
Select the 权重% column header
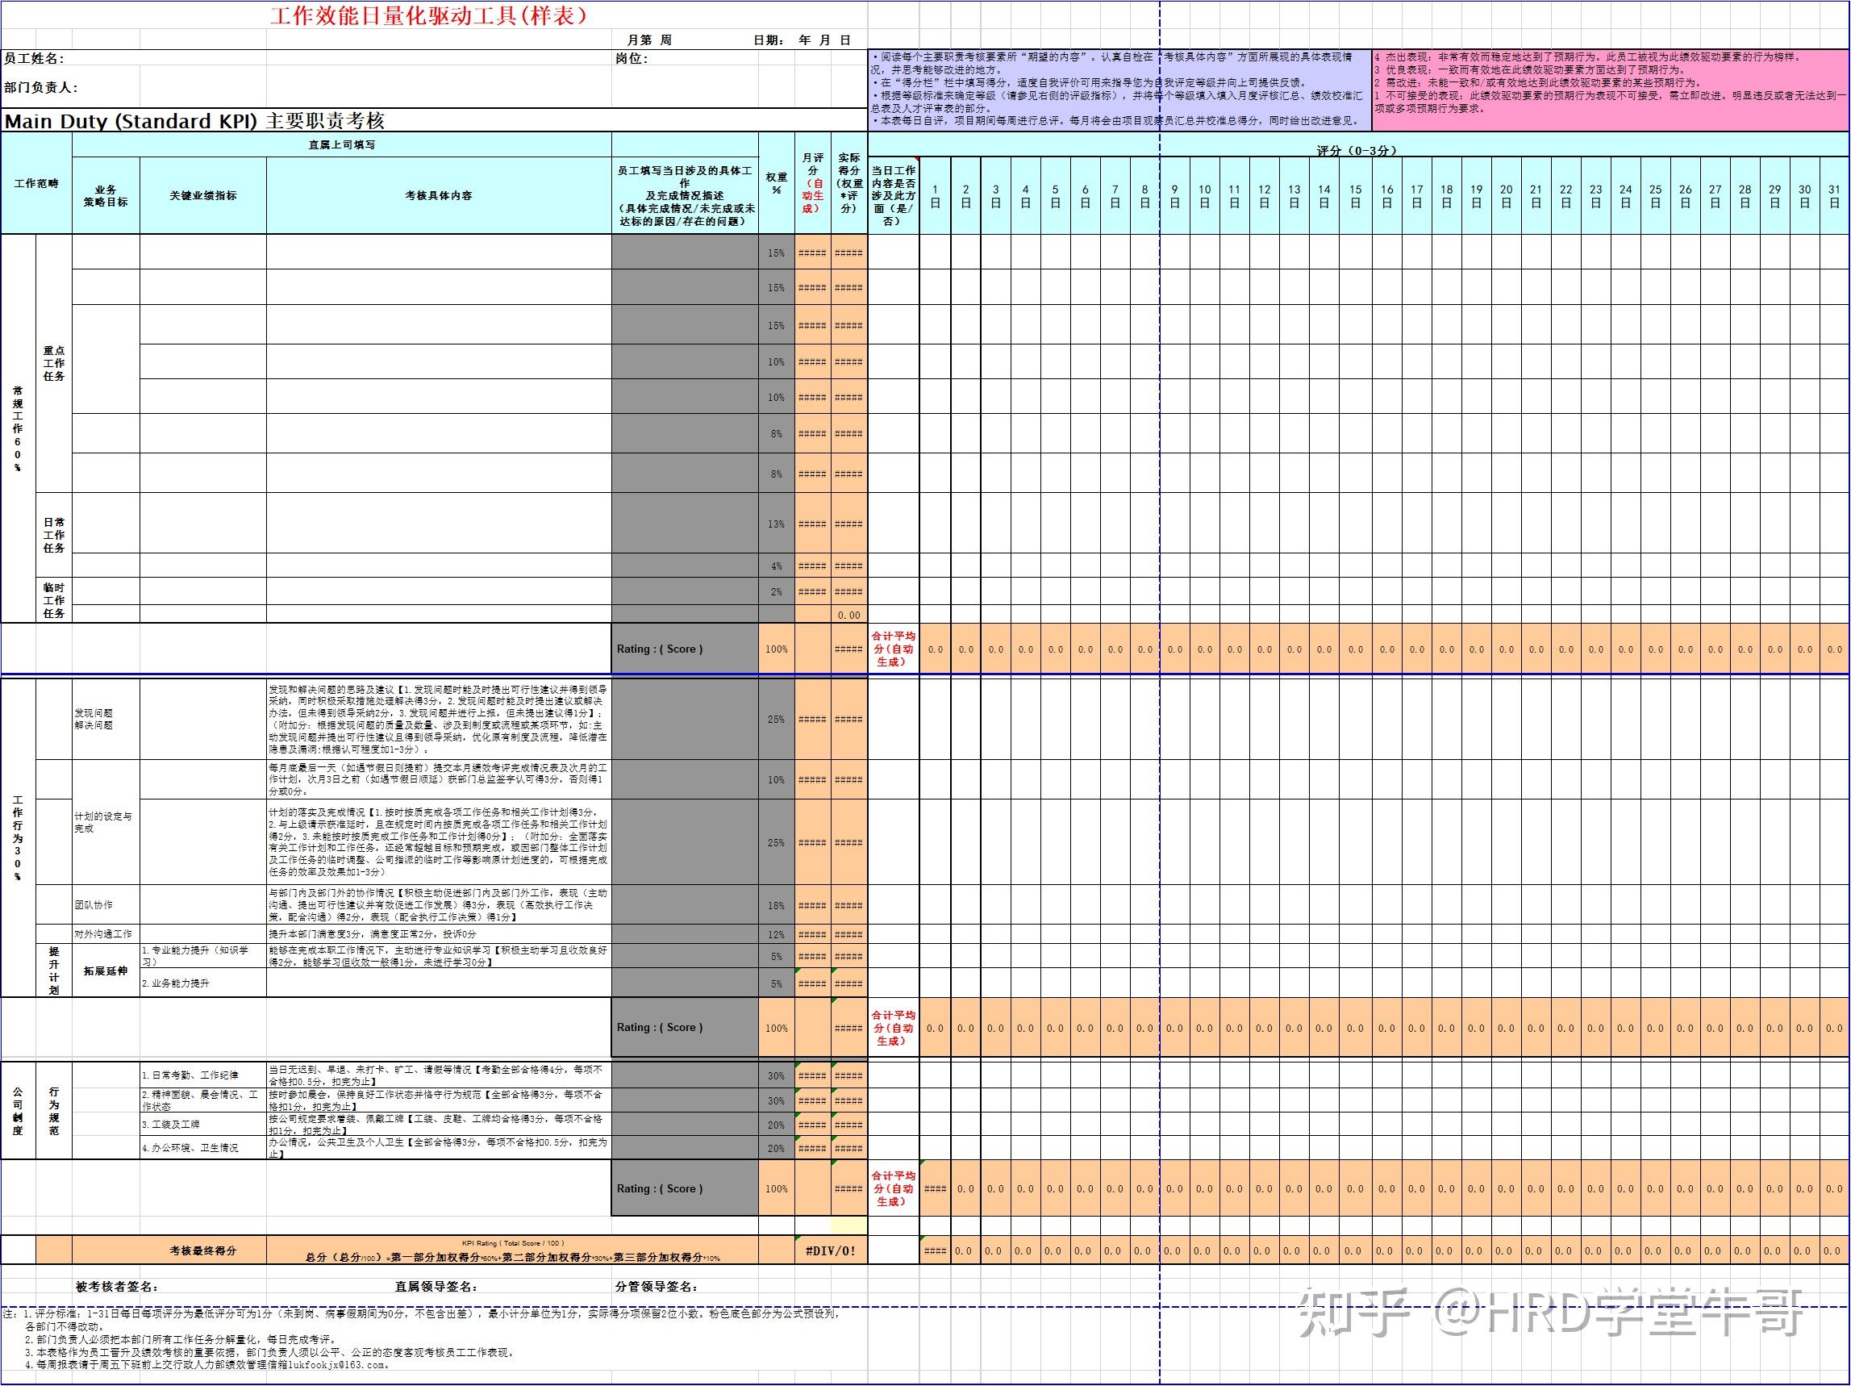(777, 183)
